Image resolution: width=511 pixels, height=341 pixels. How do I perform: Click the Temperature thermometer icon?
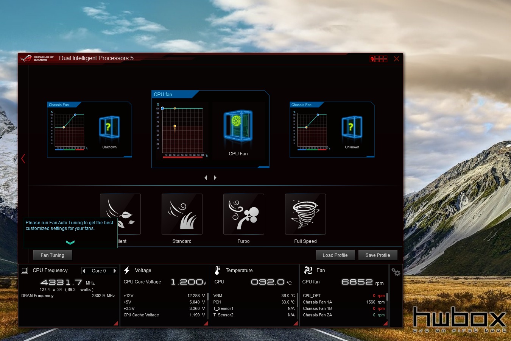pyautogui.click(x=217, y=270)
